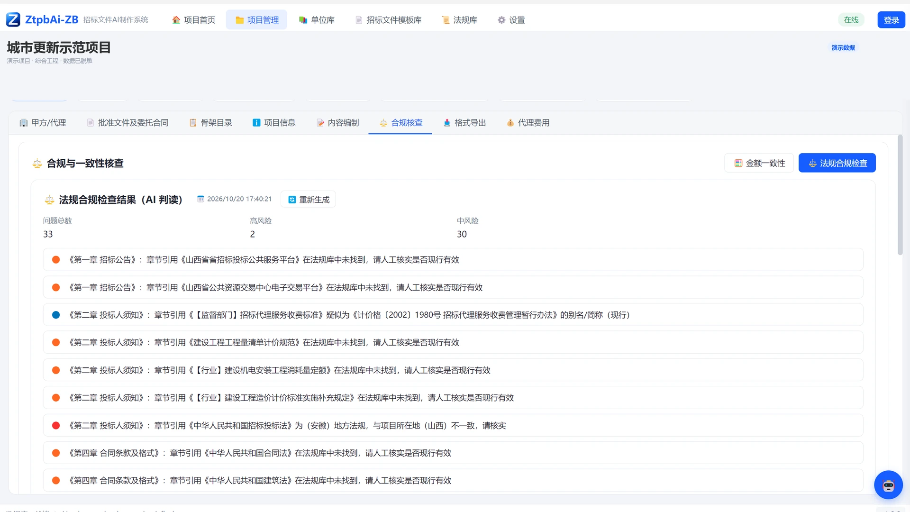Screen dimensions: 910x512
Task: Switch to the 内容编制 tab
Action: (x=338, y=123)
